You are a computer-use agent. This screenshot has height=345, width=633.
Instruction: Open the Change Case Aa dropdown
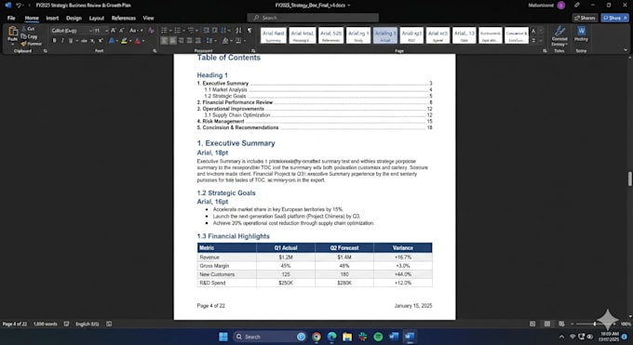[x=136, y=31]
